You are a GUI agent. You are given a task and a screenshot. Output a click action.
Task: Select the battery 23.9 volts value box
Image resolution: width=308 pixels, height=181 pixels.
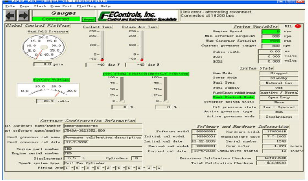(x=45, y=101)
